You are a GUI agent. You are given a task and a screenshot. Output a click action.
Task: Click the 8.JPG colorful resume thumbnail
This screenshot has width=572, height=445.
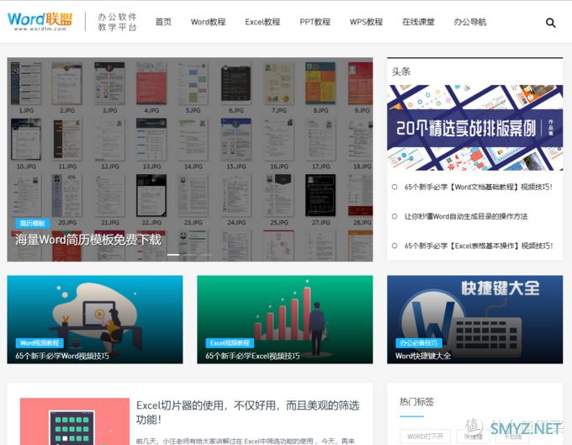tap(320, 83)
